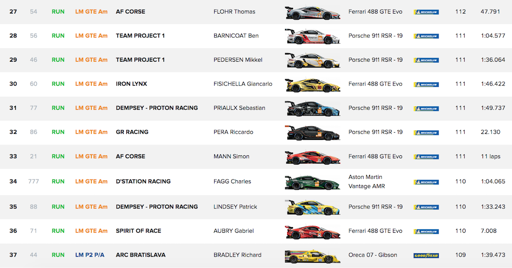Screen dimensions: 512x268
Task: Click RUN status in position 33 row
Action: (58, 156)
